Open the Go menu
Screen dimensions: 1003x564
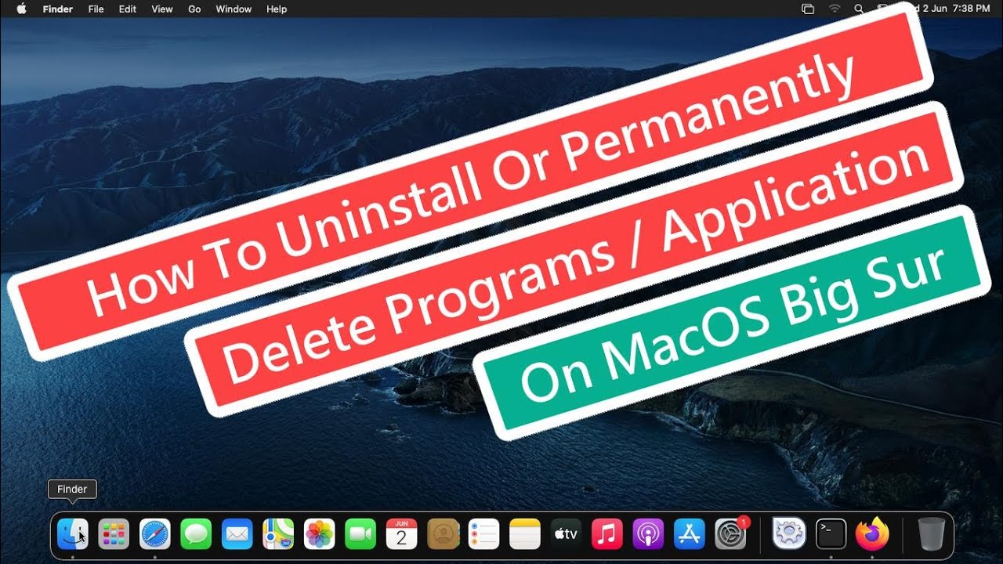click(194, 9)
